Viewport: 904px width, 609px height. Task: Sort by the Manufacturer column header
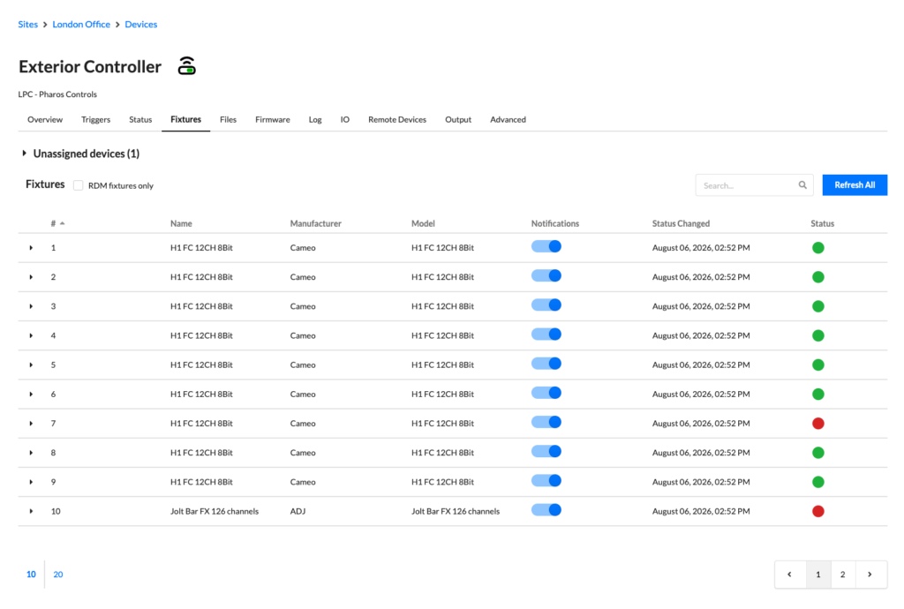click(x=315, y=223)
